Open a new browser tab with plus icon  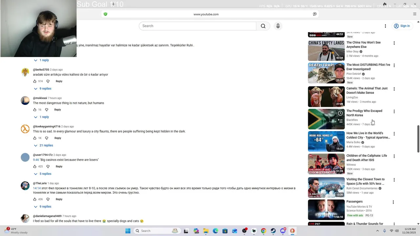coord(113,4)
